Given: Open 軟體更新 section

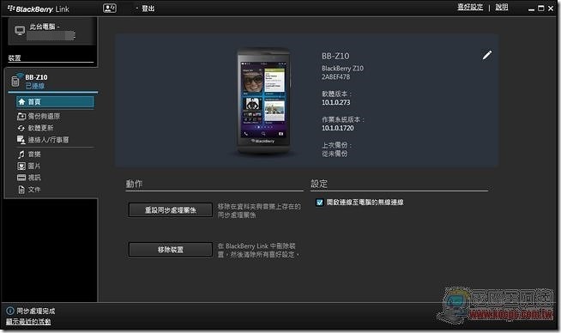Looking at the screenshot, I should [40, 128].
